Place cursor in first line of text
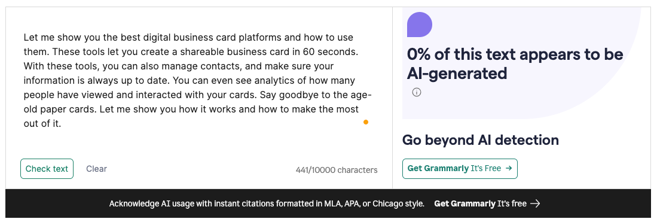The height and width of the screenshot is (222, 657). tap(188, 37)
